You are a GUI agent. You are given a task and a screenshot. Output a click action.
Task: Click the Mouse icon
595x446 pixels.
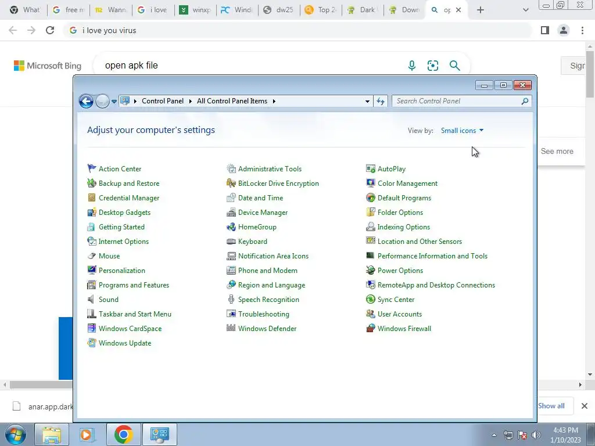point(91,256)
